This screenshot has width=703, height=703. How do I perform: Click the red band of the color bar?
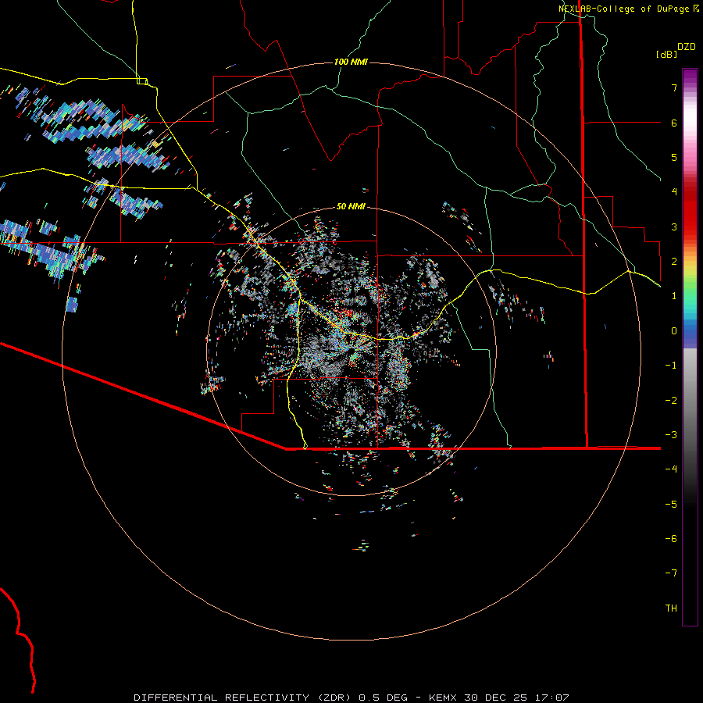690,211
